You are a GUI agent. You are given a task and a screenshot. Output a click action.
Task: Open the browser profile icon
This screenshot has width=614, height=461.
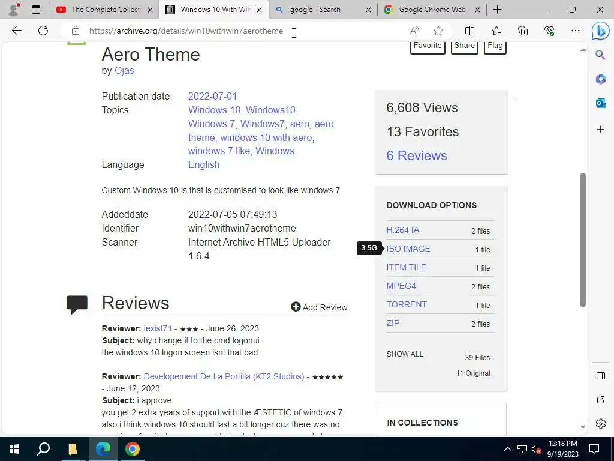14,10
